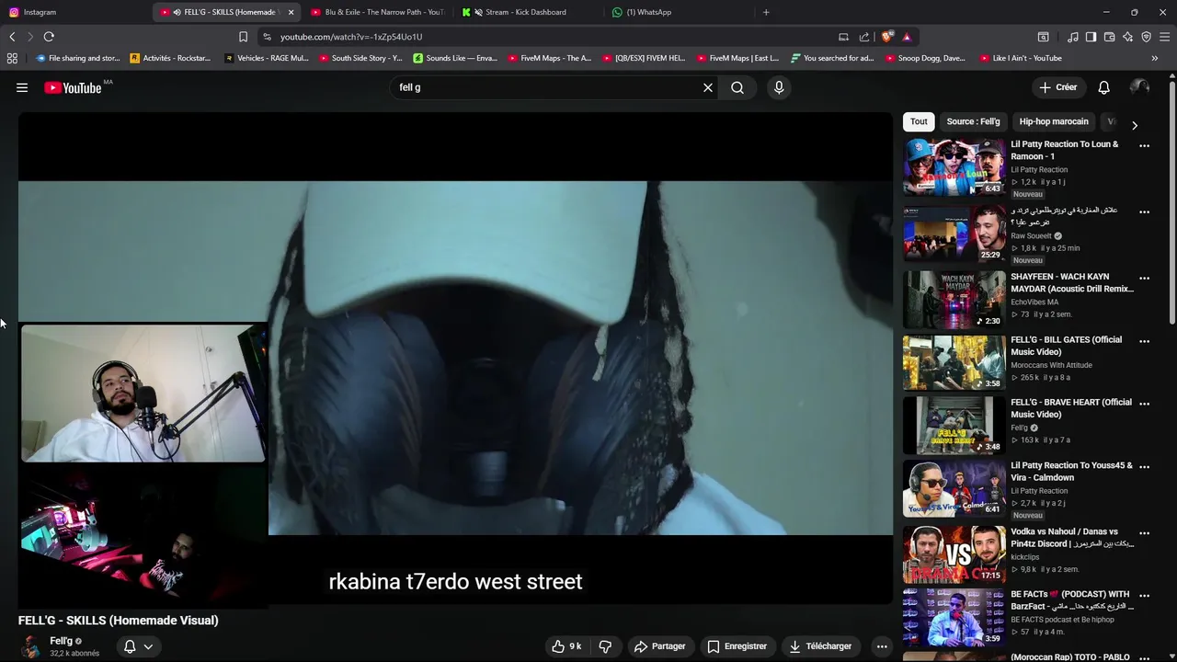Open options for Raw Soueelt video
The height and width of the screenshot is (662, 1177).
[x=1145, y=211]
